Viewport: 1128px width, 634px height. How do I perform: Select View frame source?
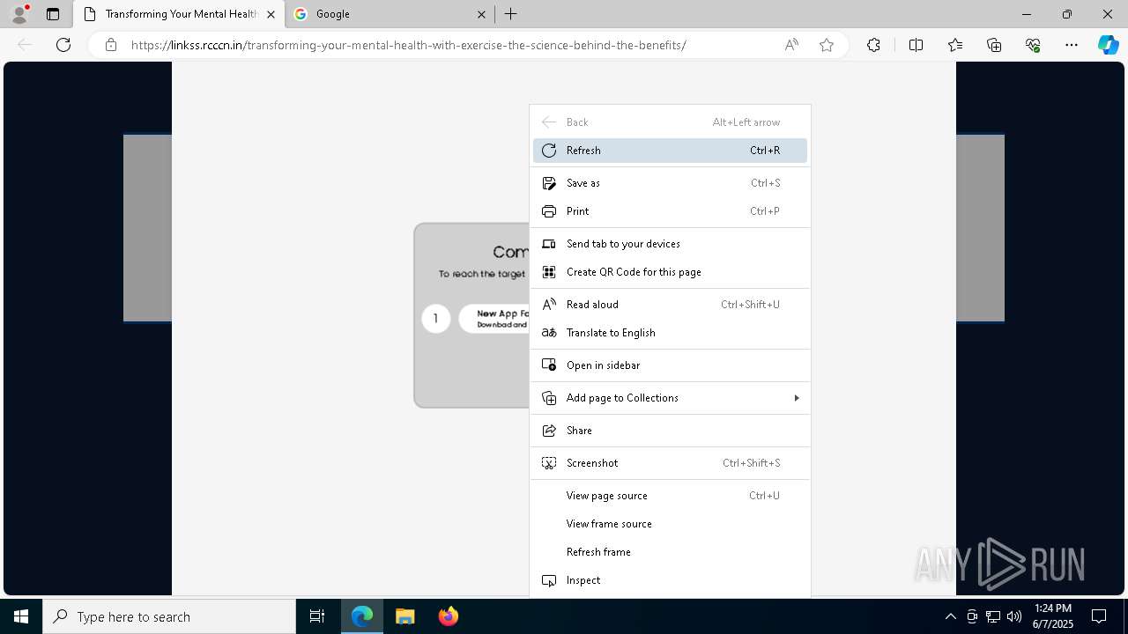670,524
